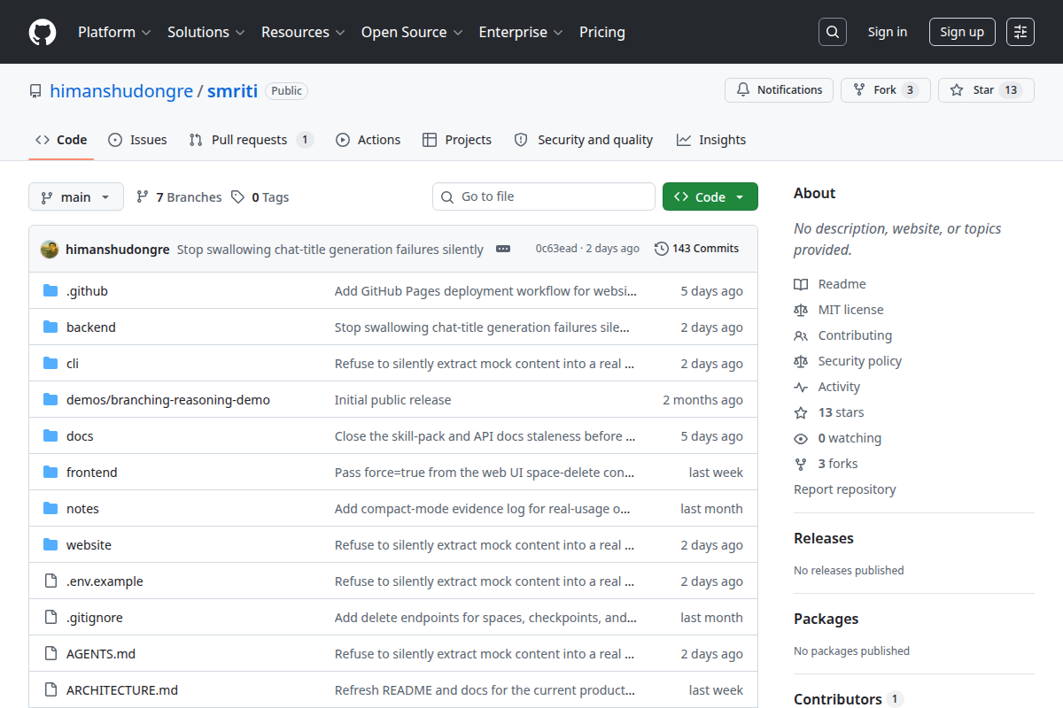Open commit 'Initial public release' message
Screen dimensions: 1063x708
pyautogui.click(x=392, y=400)
